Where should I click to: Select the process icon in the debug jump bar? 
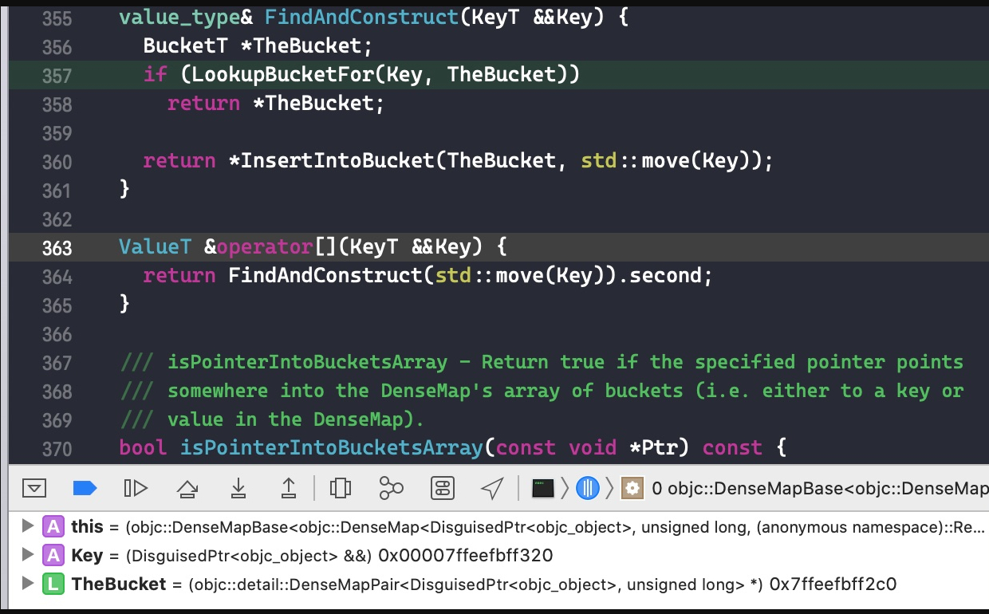[x=543, y=488]
